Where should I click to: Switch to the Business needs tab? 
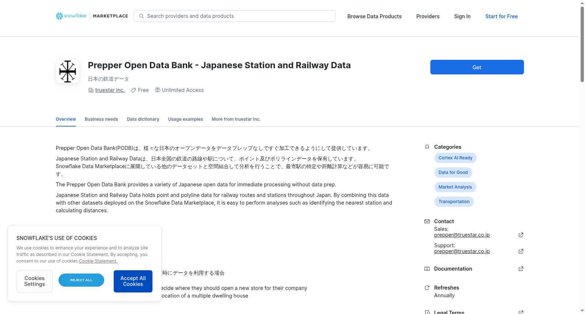click(101, 119)
